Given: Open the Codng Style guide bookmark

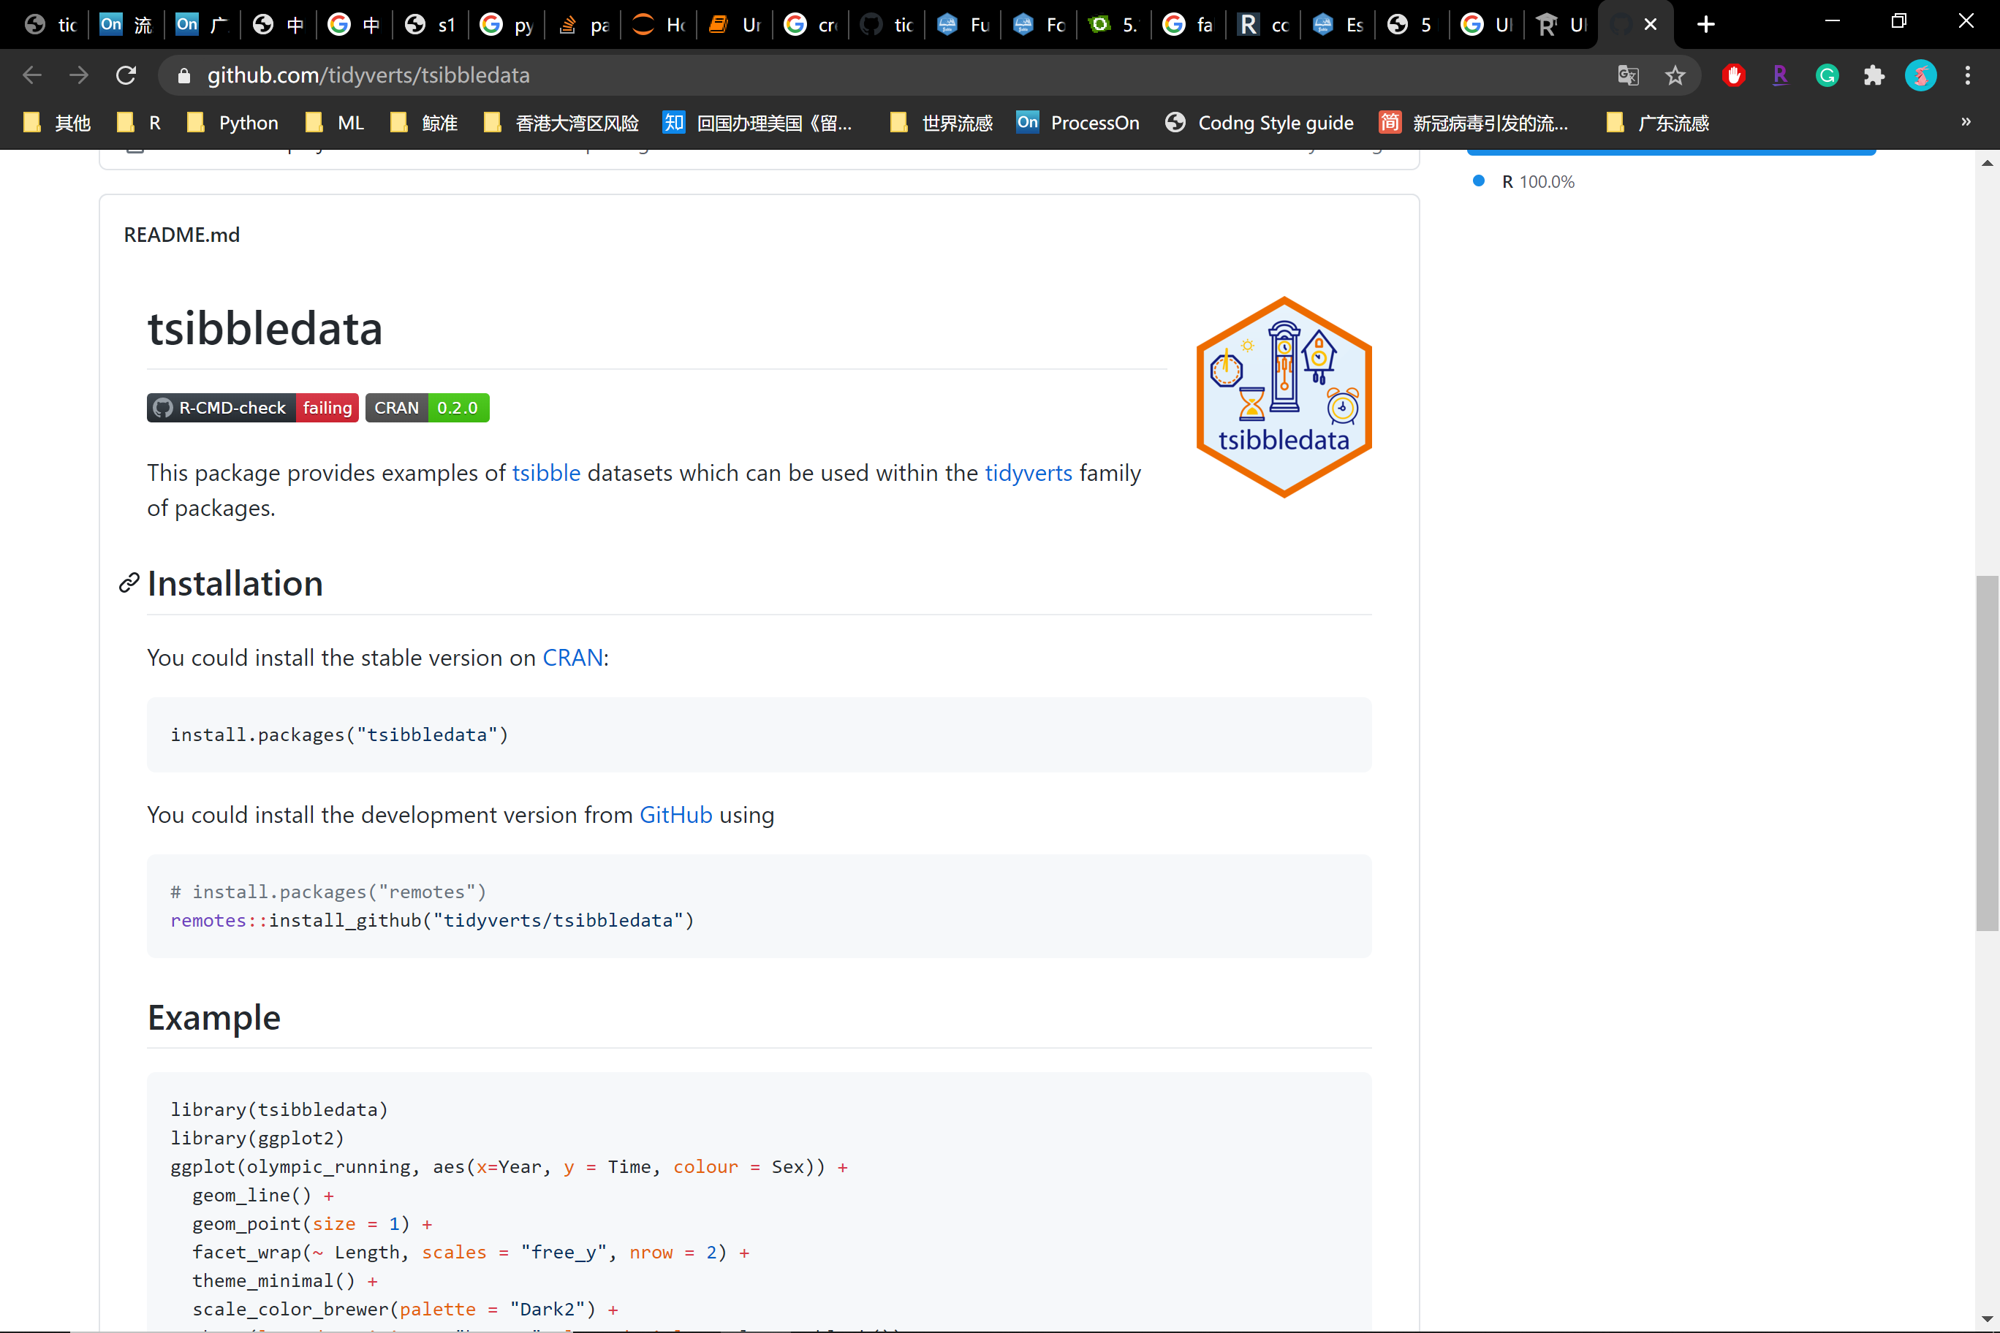Looking at the screenshot, I should pos(1260,123).
